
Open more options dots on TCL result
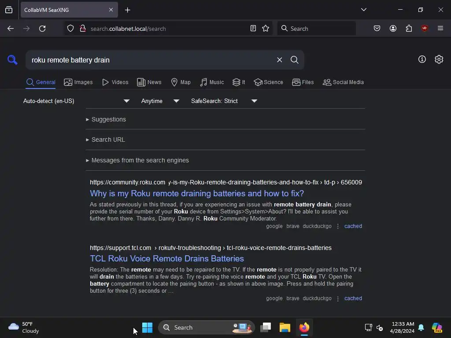click(338, 299)
